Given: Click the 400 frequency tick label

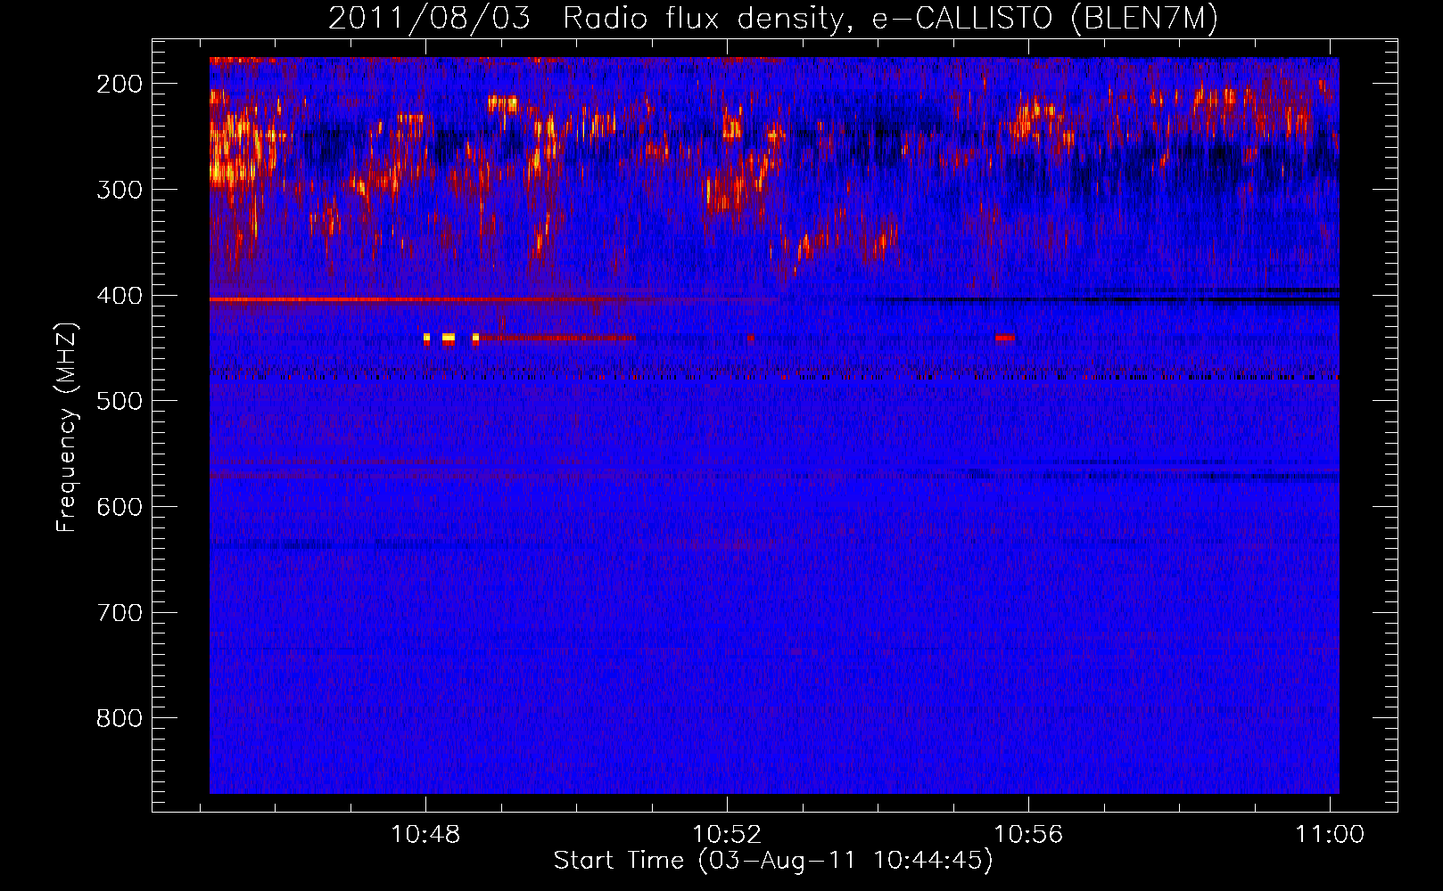Looking at the screenshot, I should (120, 296).
